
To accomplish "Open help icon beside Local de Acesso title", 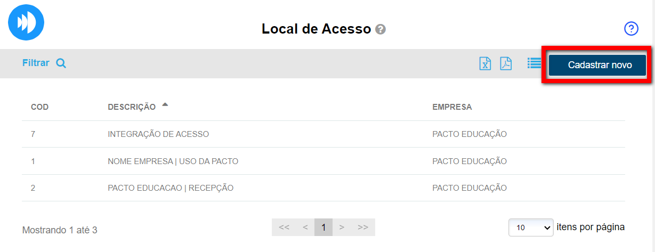I will 380,29.
